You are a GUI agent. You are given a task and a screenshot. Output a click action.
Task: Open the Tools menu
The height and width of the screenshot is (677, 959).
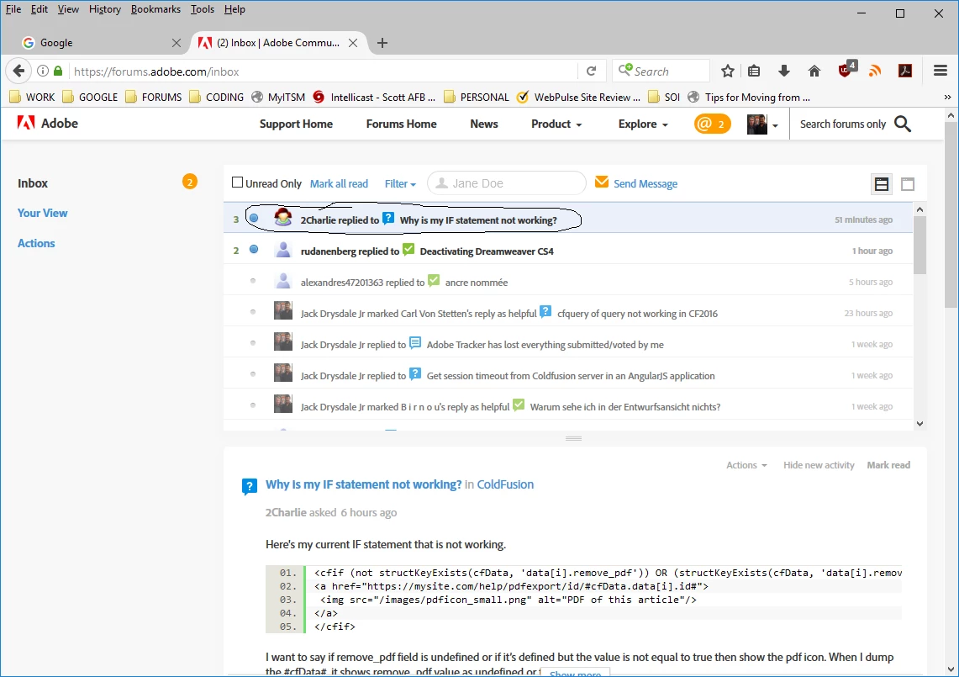(202, 9)
